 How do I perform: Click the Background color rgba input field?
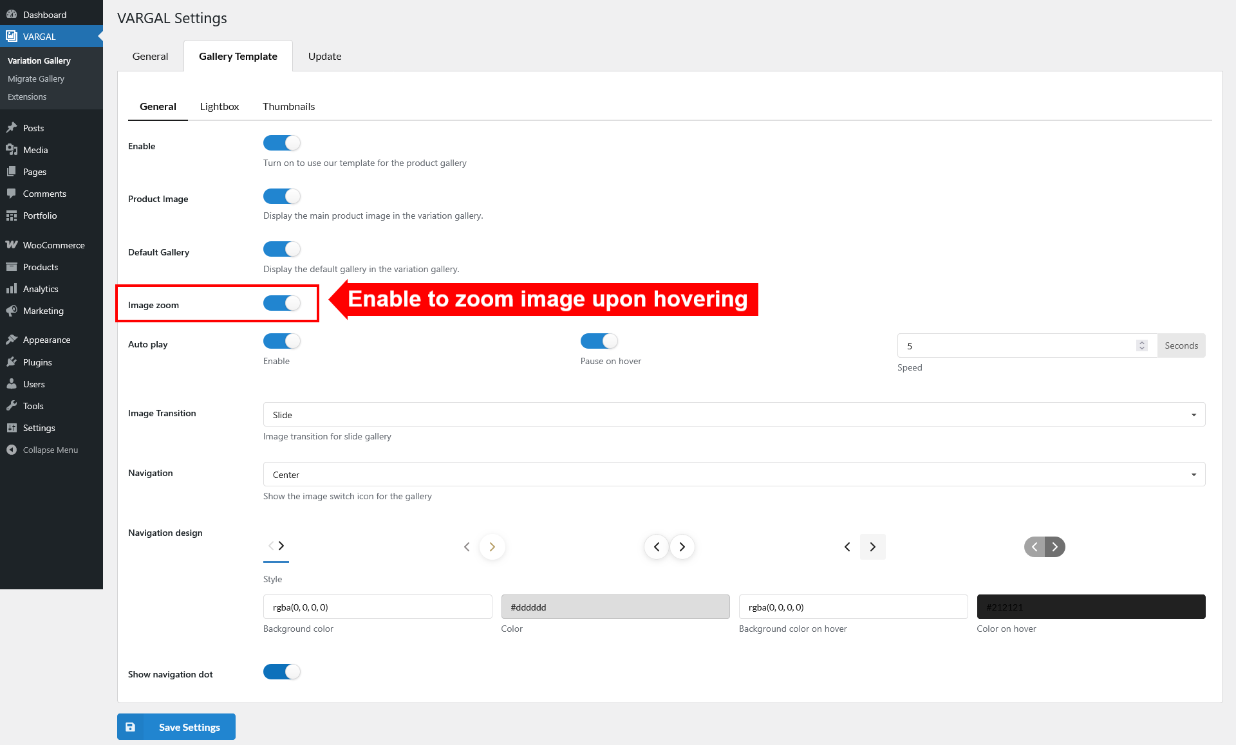click(377, 607)
